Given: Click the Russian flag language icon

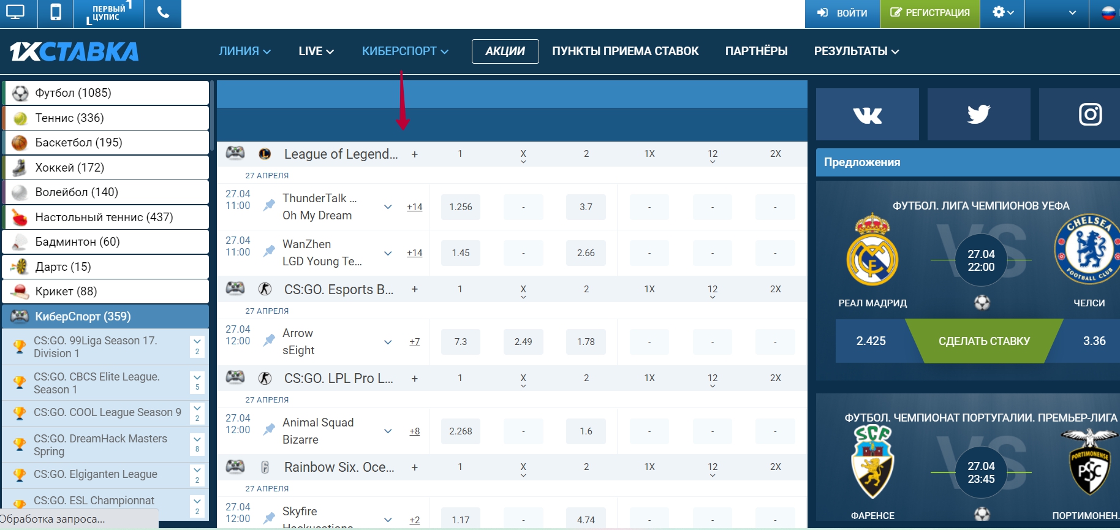Looking at the screenshot, I should click(x=1108, y=13).
